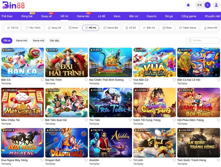
Task: Toggle heart for Aladdin game
Action: pos(130,160)
